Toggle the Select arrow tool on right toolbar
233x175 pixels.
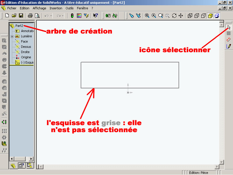tap(229, 27)
